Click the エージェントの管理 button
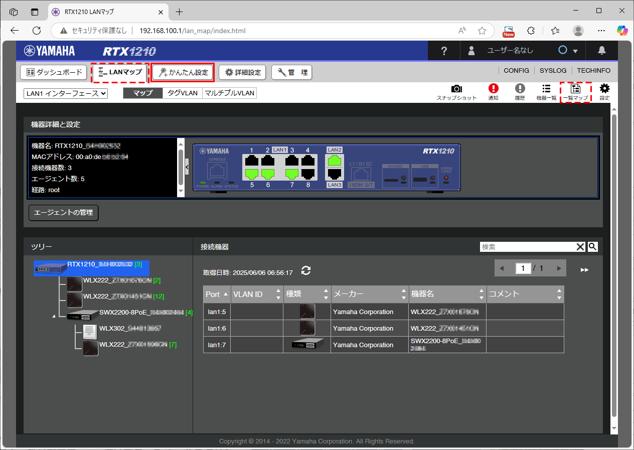This screenshot has height=450, width=634. tap(63, 213)
